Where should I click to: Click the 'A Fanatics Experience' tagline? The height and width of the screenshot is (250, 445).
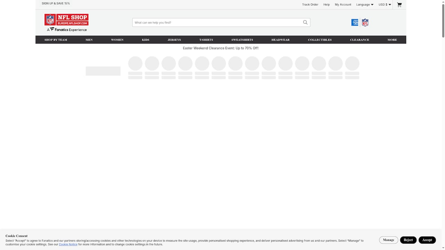coord(67,30)
